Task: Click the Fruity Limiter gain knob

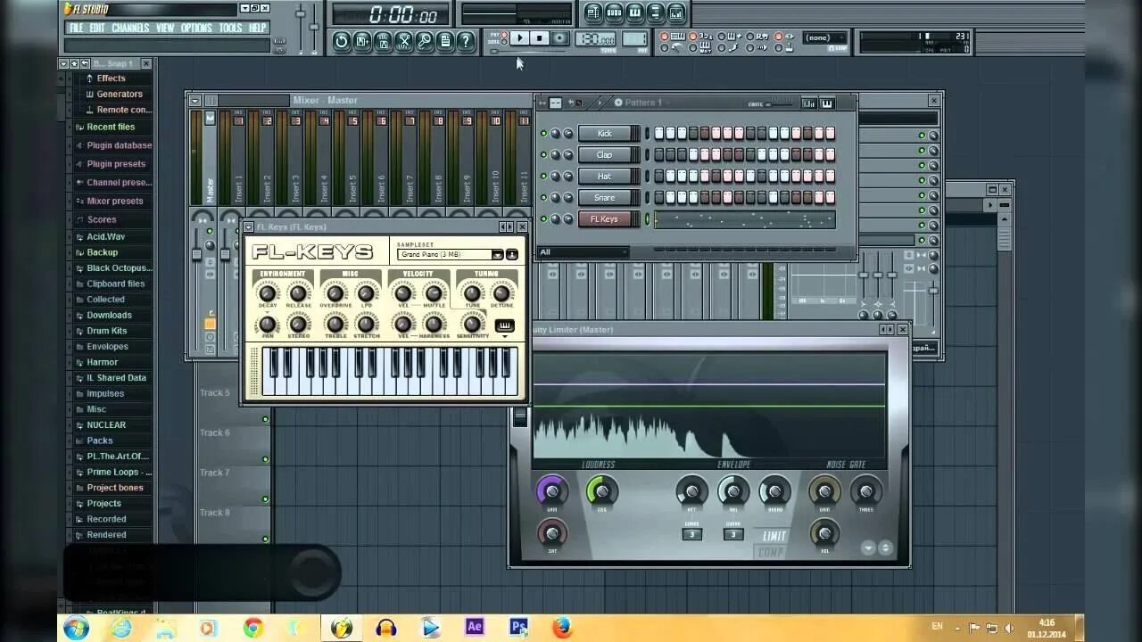Action: click(x=551, y=490)
